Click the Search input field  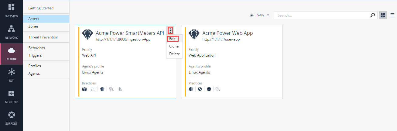(x=322, y=15)
